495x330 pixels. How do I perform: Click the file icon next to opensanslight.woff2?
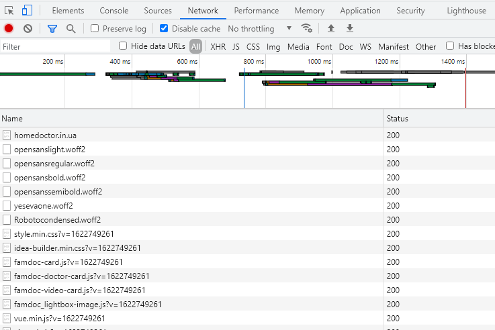point(7,150)
